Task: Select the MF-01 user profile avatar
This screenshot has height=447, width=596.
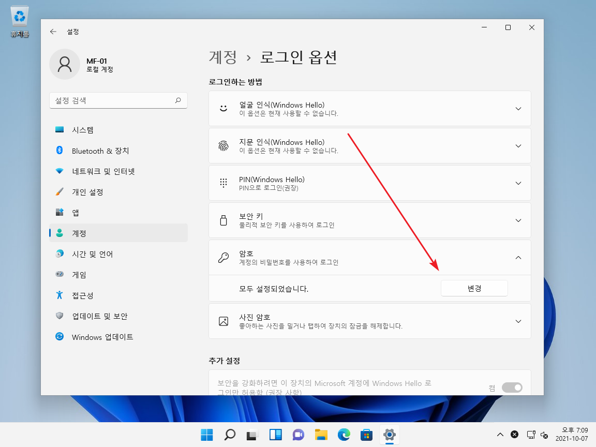Action: tap(65, 64)
